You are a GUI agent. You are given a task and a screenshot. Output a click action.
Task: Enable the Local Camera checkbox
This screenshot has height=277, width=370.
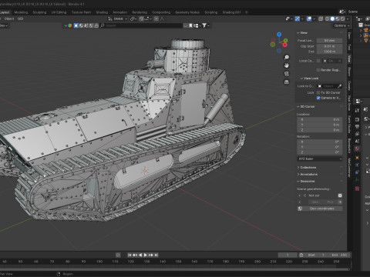pos(318,61)
